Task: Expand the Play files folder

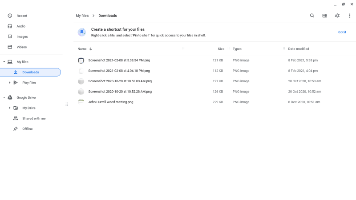Action: [x=9, y=83]
